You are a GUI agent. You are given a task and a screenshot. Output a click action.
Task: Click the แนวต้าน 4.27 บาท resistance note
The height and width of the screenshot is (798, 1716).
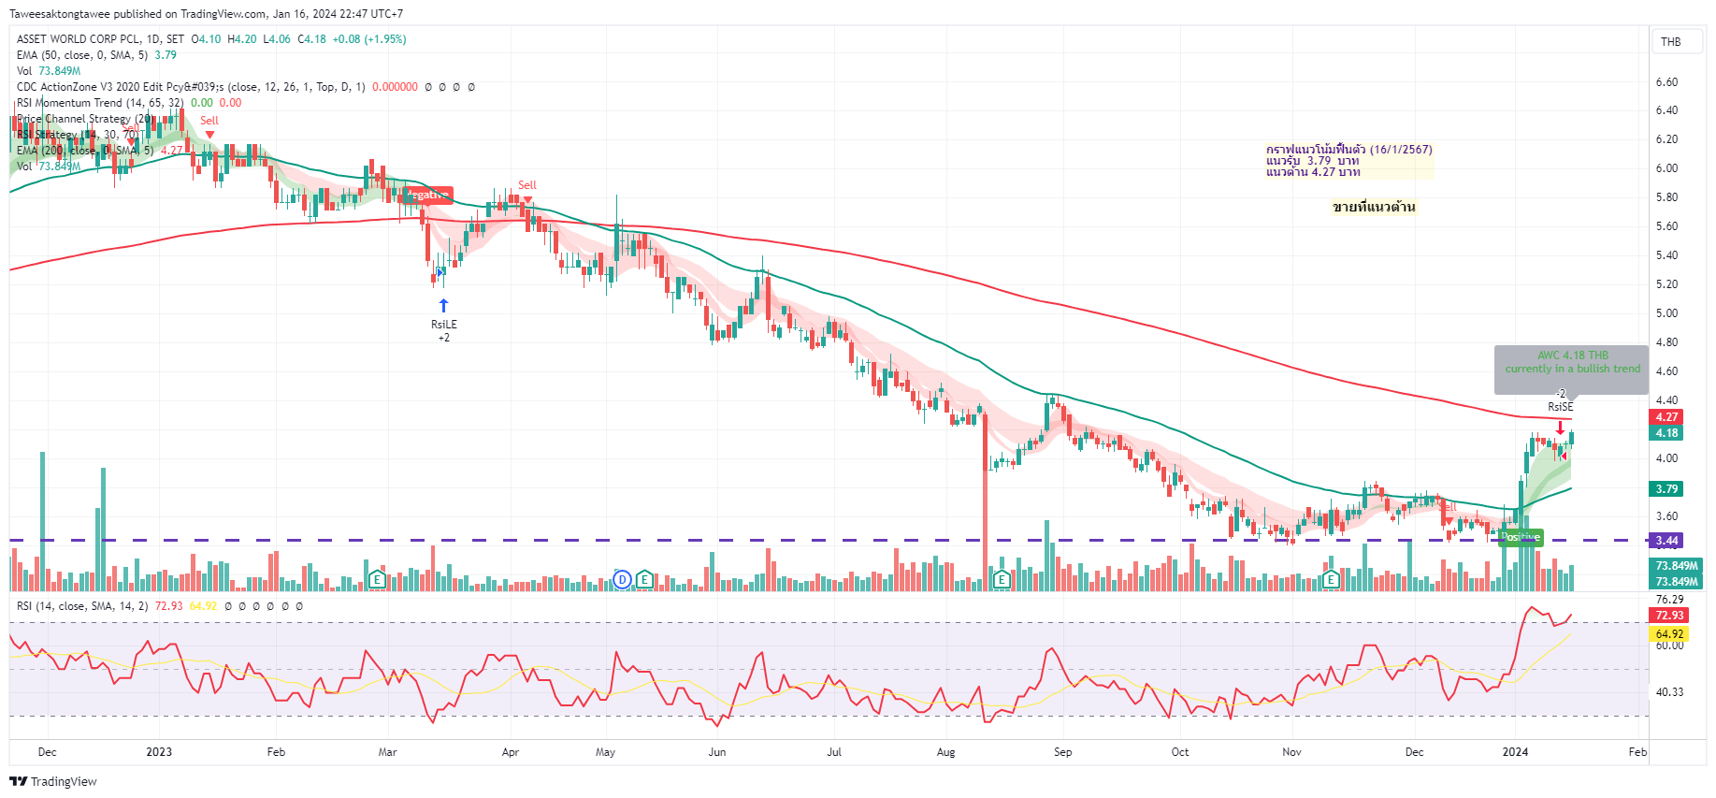click(x=1313, y=172)
